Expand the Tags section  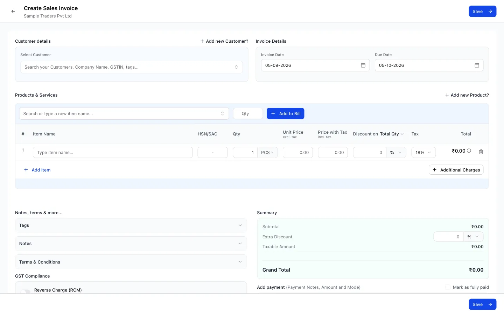tap(131, 225)
